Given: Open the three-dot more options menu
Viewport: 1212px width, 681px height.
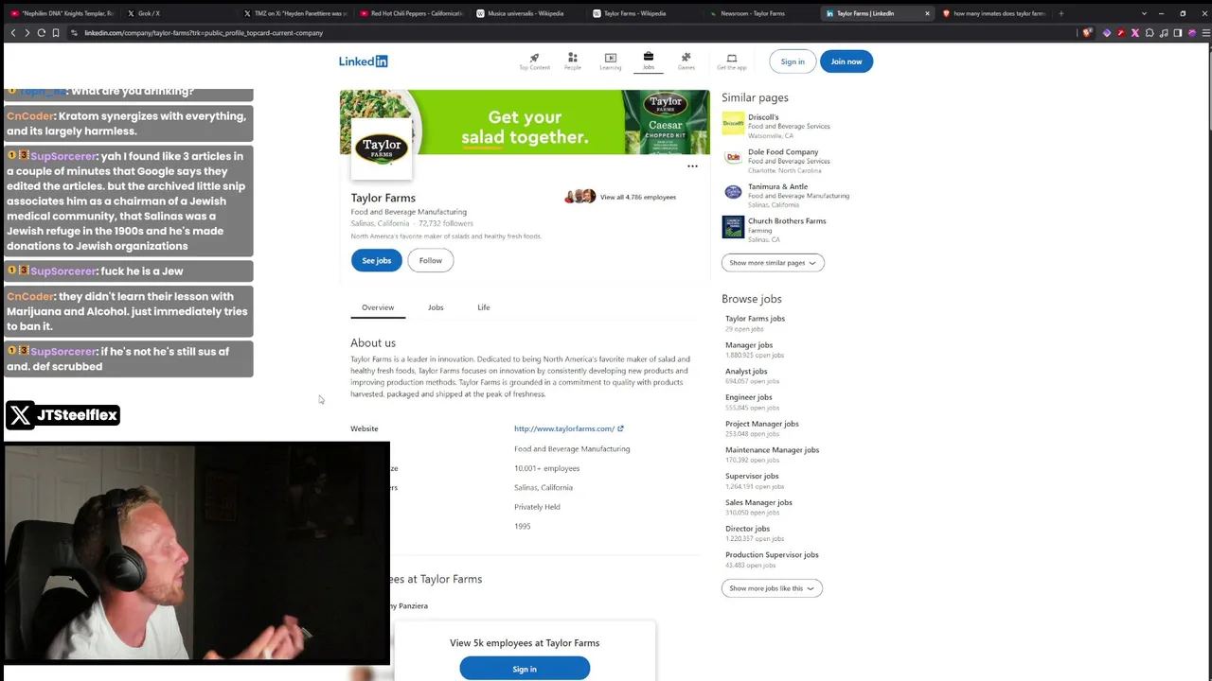Looking at the screenshot, I should (x=692, y=166).
